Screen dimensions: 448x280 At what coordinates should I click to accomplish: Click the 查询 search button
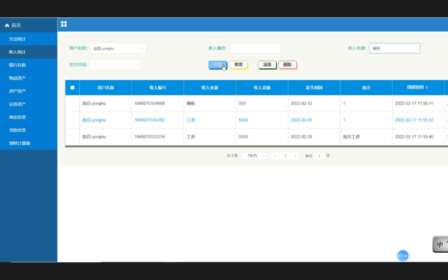click(218, 65)
